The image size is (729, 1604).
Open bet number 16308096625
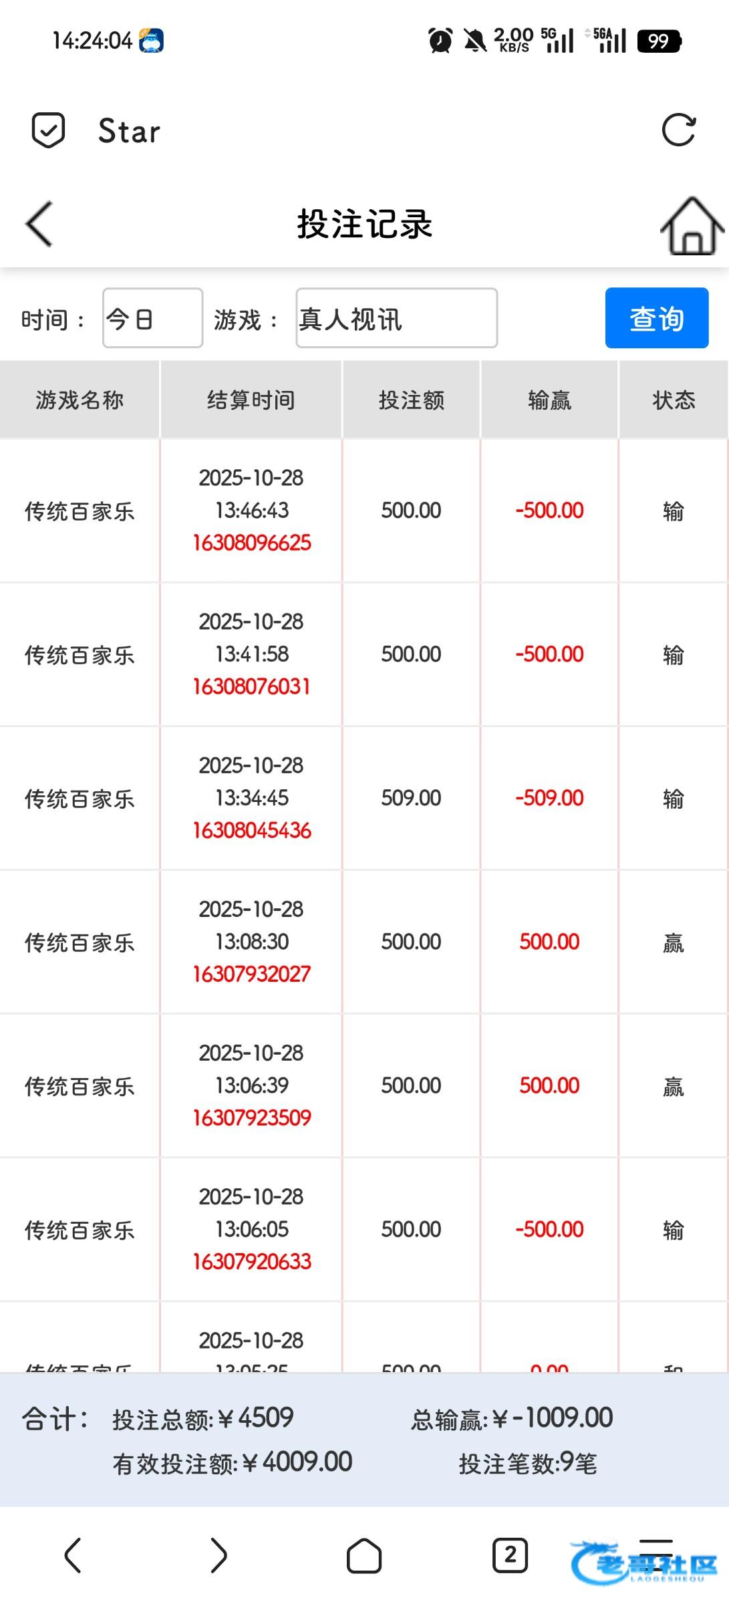point(252,543)
